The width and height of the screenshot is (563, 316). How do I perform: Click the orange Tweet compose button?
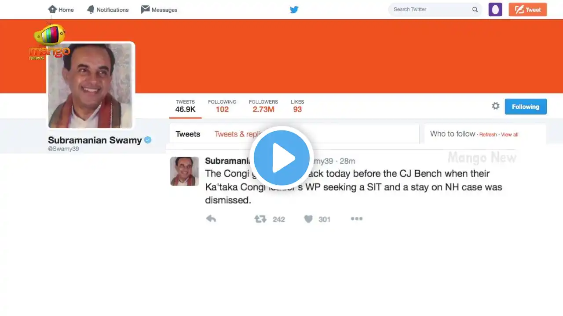(528, 9)
